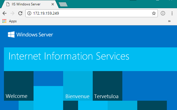Open a new tab
Viewport: 177px width, 110px height.
(x=63, y=5)
